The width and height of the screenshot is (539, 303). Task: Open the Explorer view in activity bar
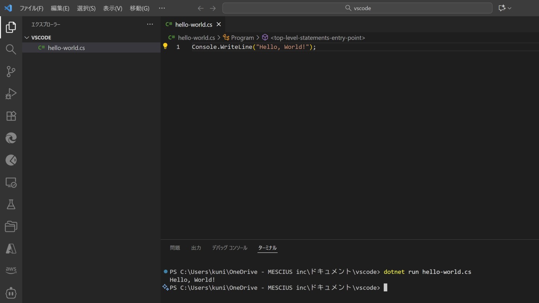pyautogui.click(x=11, y=27)
